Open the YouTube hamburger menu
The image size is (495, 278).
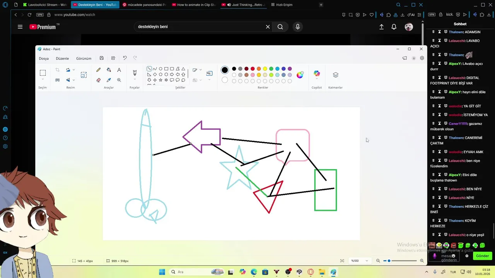tap(20, 27)
